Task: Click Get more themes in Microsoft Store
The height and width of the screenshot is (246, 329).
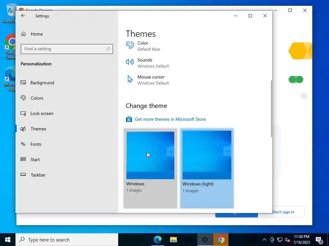Action: 170,119
